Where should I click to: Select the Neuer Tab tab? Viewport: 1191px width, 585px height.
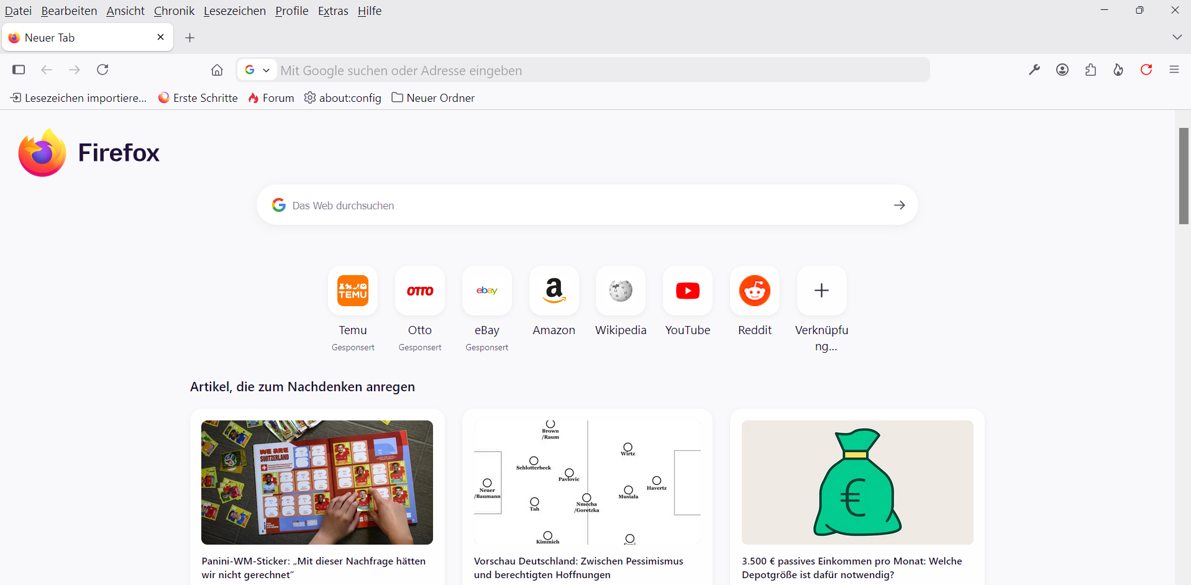point(88,37)
